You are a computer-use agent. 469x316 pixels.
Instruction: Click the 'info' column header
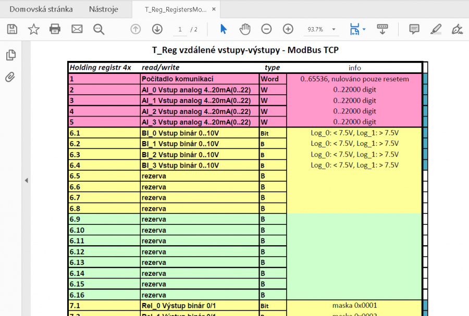pos(355,68)
